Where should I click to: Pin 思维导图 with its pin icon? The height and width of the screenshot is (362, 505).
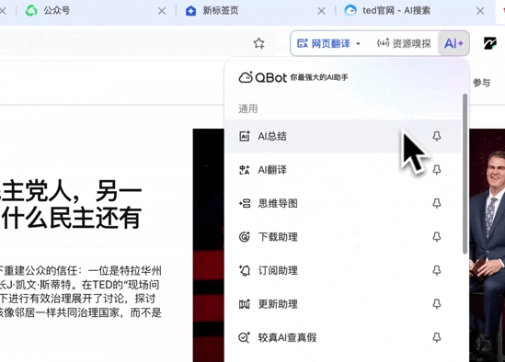(x=436, y=203)
